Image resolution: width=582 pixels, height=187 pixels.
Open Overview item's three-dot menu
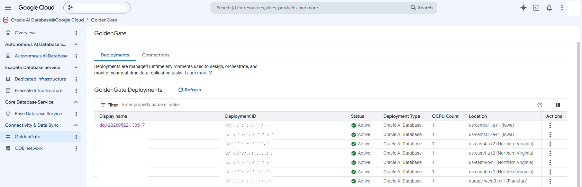[x=76, y=33]
